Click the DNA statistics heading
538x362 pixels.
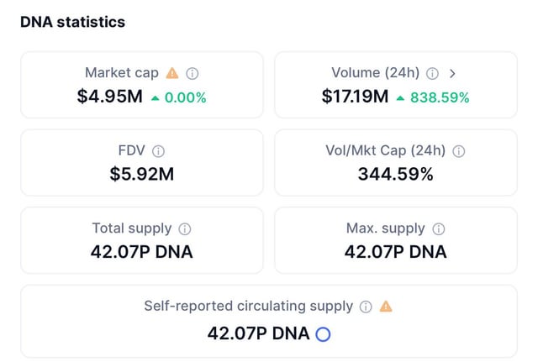(72, 23)
